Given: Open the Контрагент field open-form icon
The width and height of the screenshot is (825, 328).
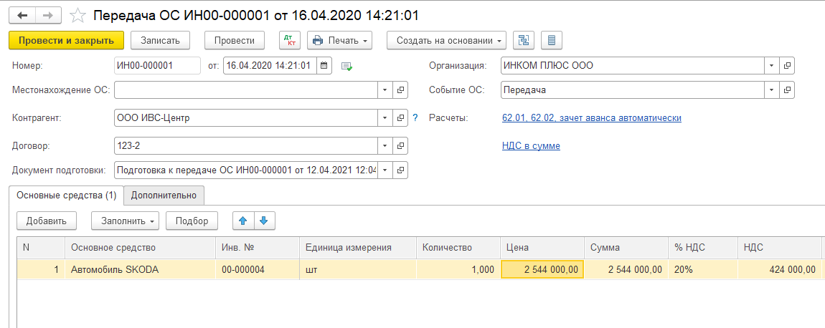Looking at the screenshot, I should (x=400, y=117).
